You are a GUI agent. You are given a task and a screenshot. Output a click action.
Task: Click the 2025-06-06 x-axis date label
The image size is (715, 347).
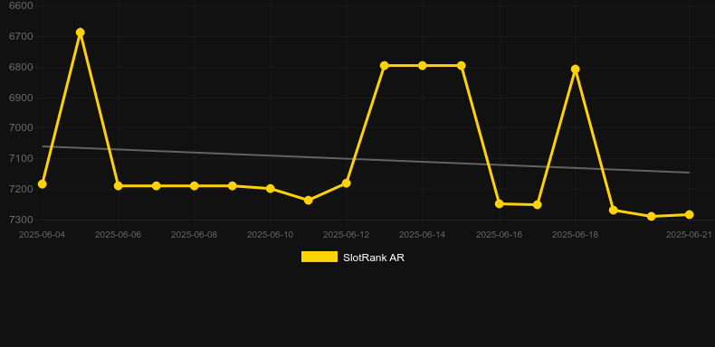[x=118, y=235]
